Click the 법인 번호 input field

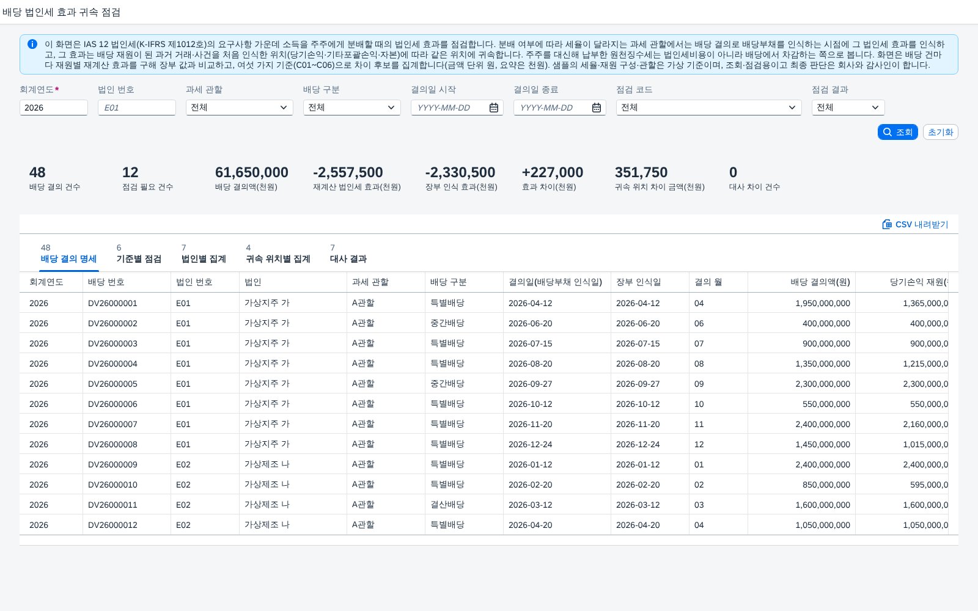(137, 108)
